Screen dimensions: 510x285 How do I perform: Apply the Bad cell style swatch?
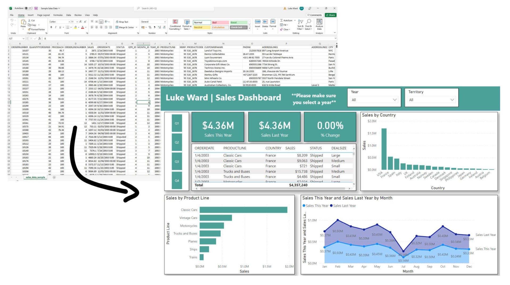(x=220, y=23)
